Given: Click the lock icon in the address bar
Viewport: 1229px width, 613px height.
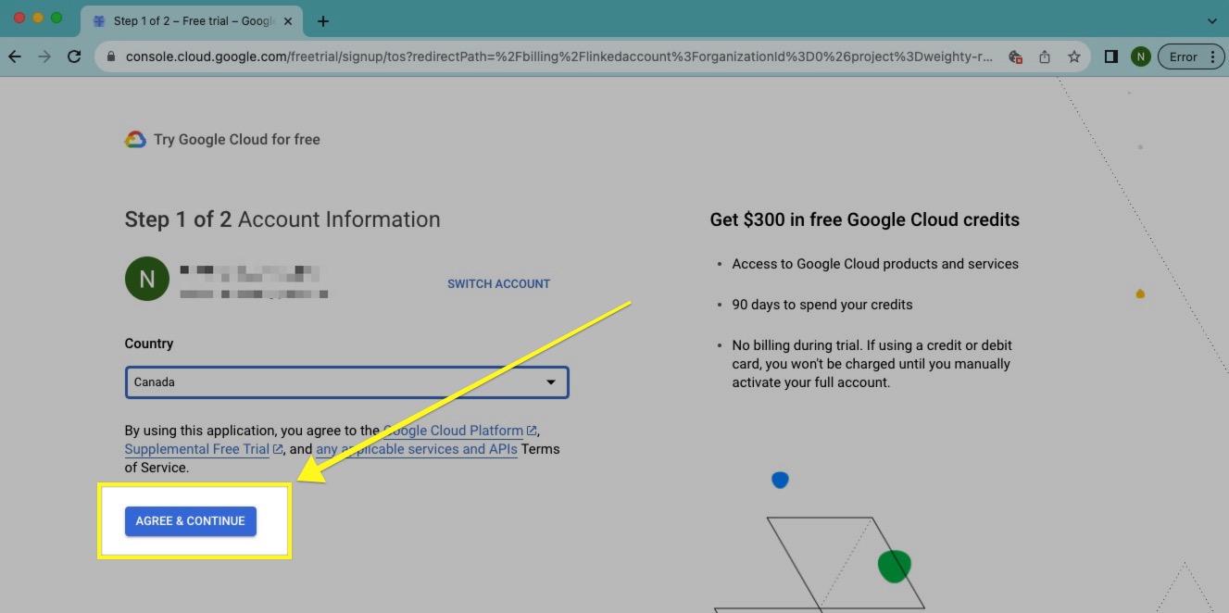Looking at the screenshot, I should coord(112,56).
